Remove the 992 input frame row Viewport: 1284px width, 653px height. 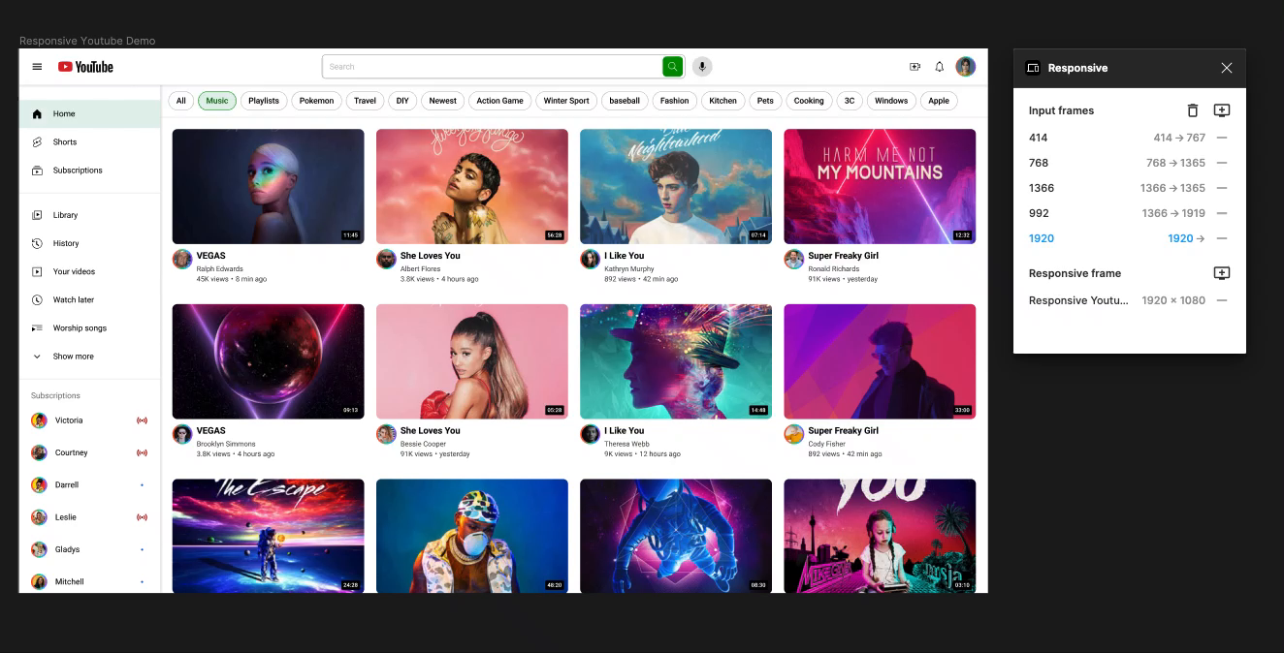pos(1222,213)
